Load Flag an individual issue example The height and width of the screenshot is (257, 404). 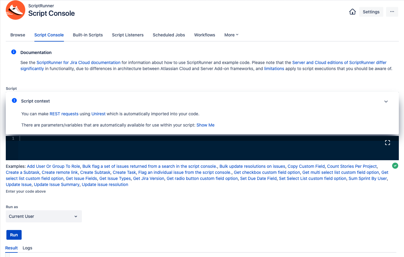185,172
